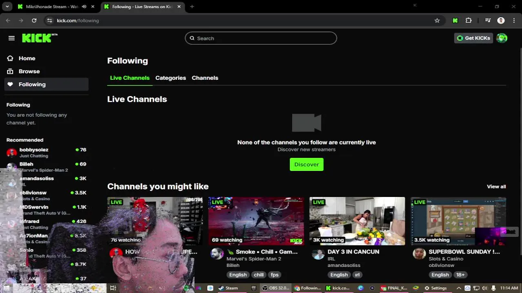Click the Get KICKs button
522x293 pixels.
coord(473,38)
